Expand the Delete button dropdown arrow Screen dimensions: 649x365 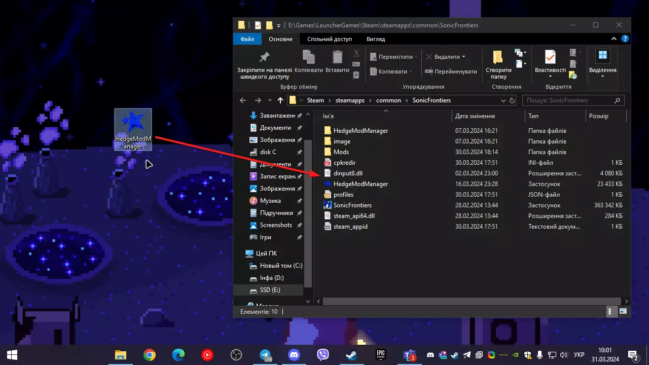coord(463,57)
